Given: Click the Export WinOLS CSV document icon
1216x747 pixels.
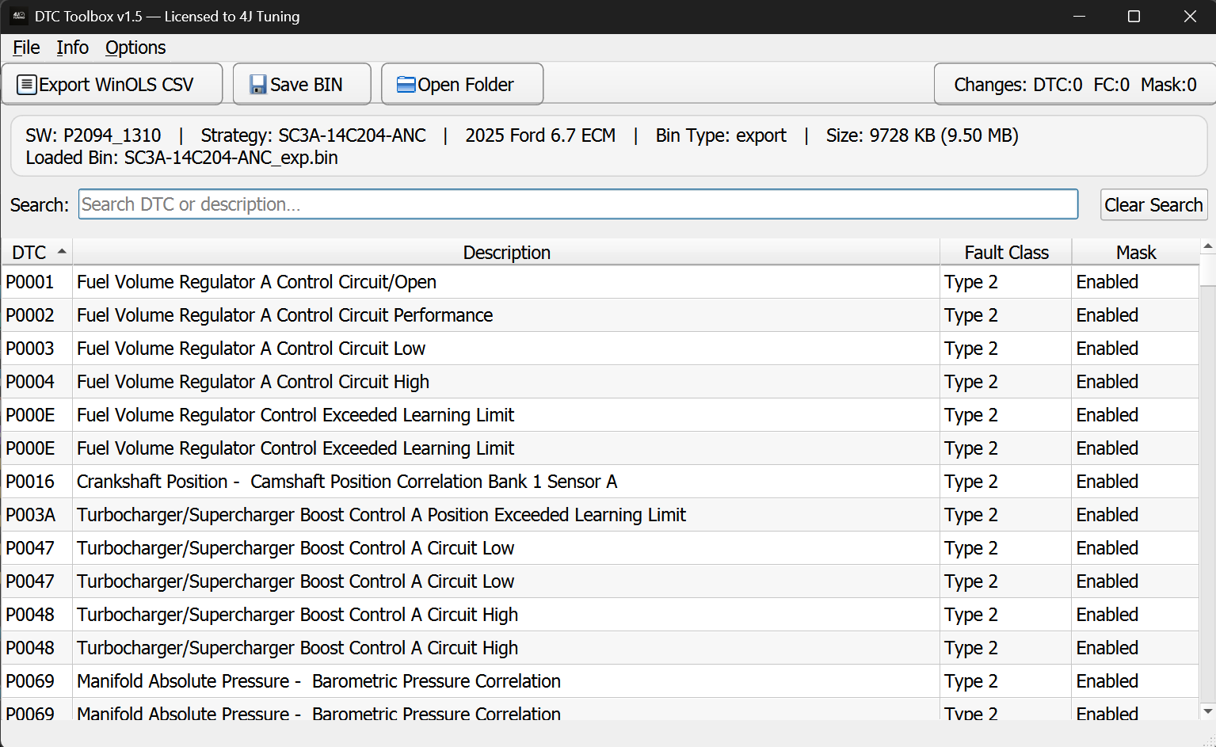Looking at the screenshot, I should pos(27,85).
